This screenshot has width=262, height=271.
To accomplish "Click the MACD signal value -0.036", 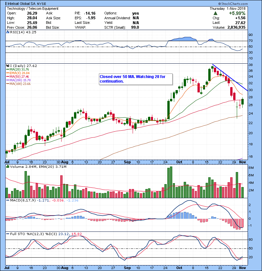I will point(58,200).
